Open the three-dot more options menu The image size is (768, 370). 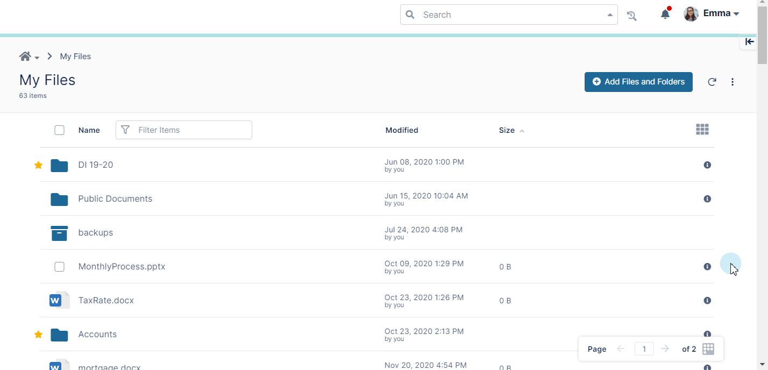733,82
